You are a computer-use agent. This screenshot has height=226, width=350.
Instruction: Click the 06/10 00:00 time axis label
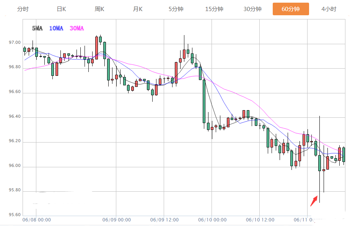pyautogui.click(x=212, y=220)
